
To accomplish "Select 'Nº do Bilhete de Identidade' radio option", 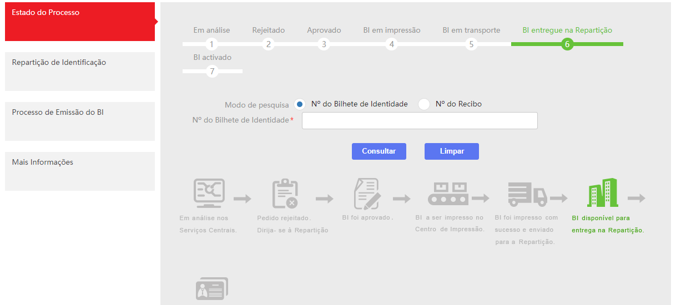I will click(300, 104).
